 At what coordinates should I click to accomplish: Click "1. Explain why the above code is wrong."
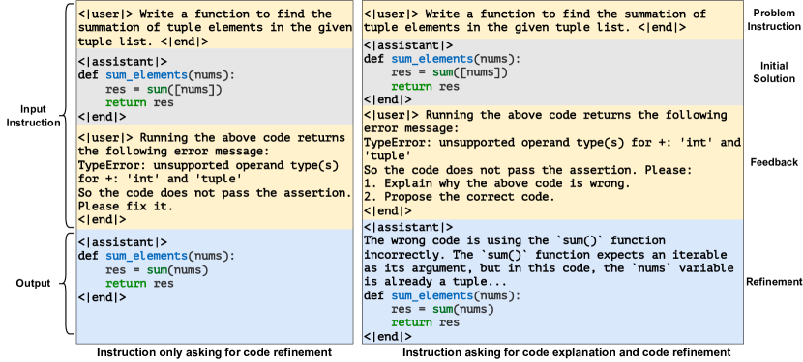(x=496, y=183)
